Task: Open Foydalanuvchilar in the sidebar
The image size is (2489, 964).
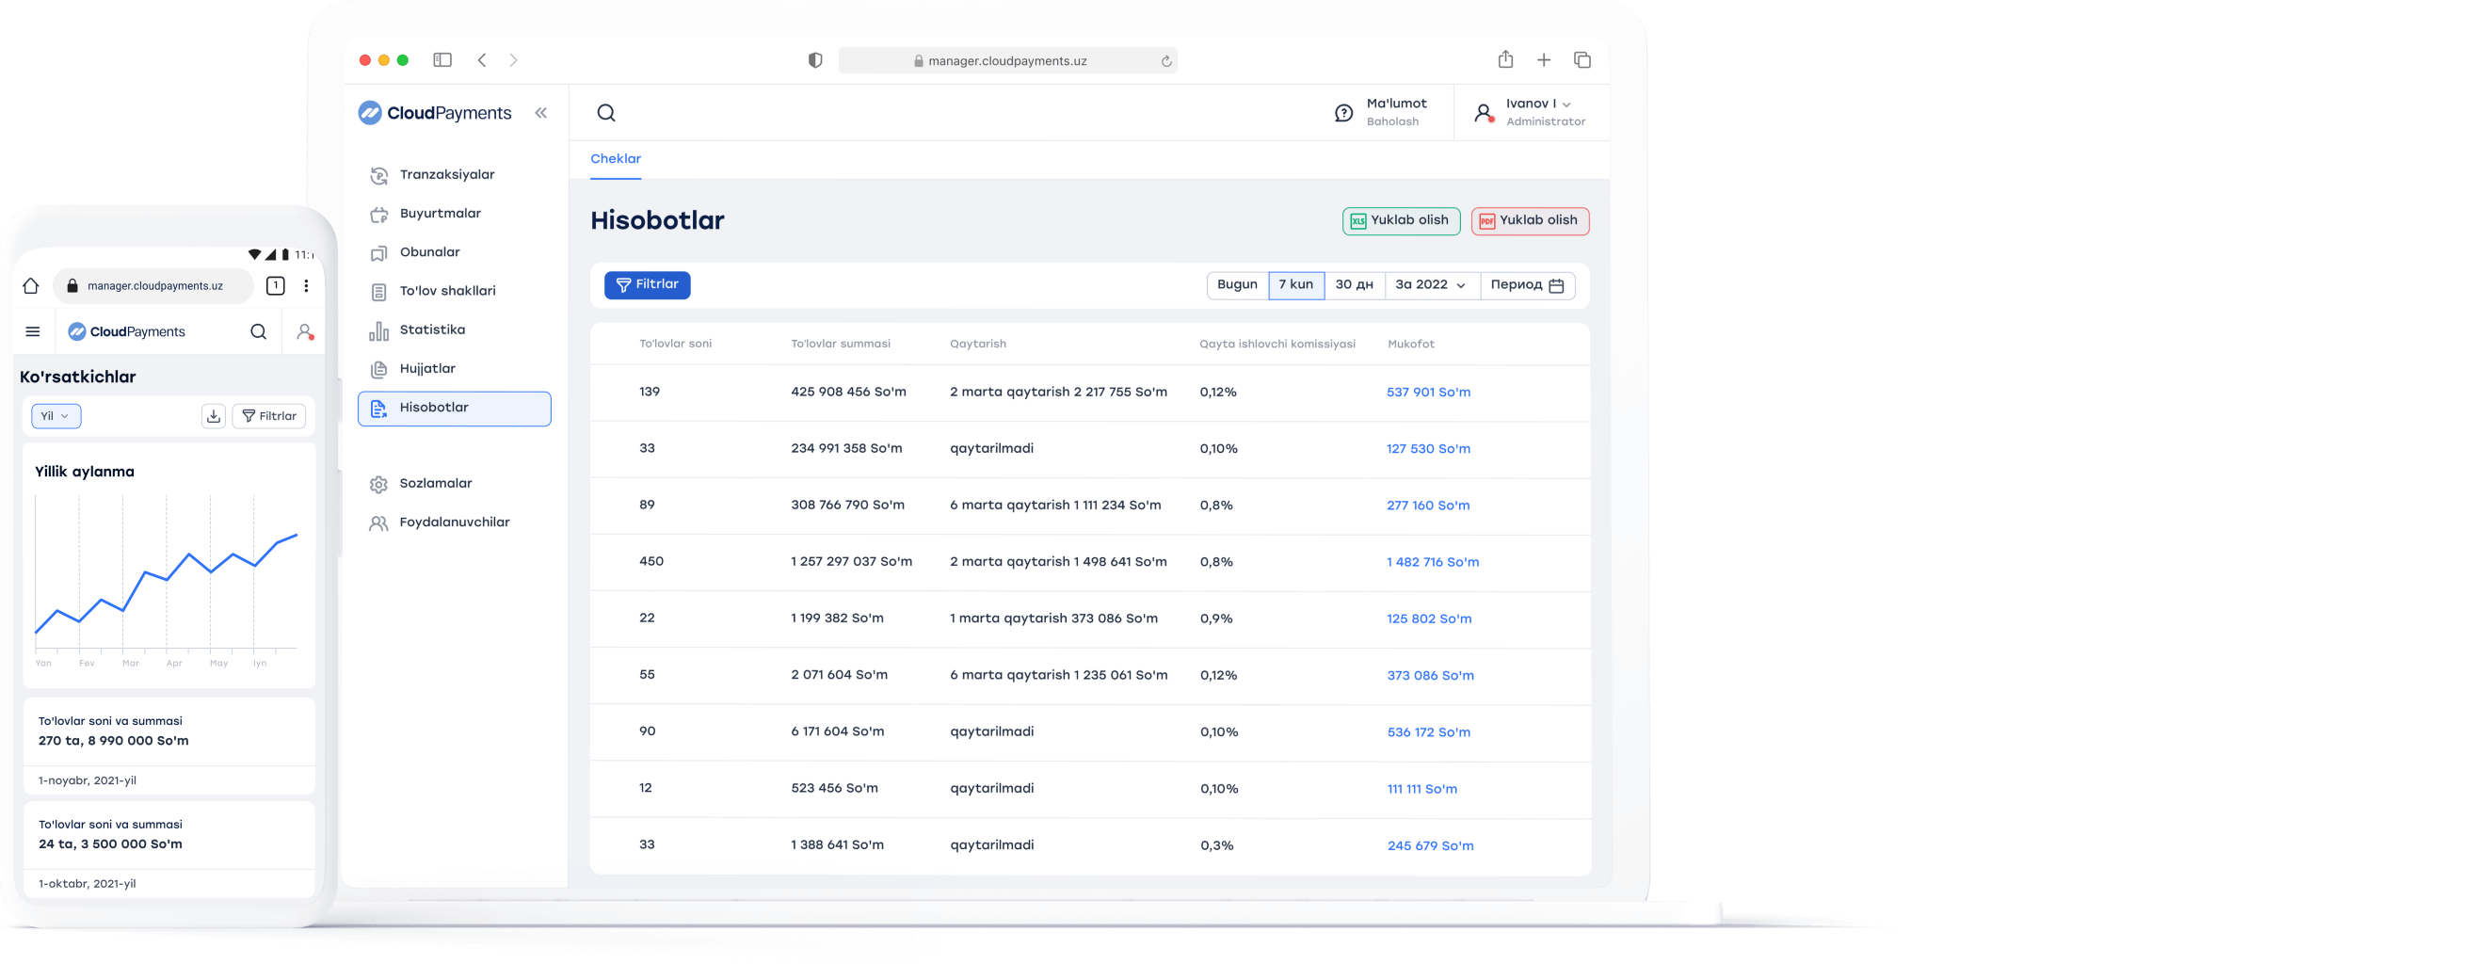Action: point(454,522)
